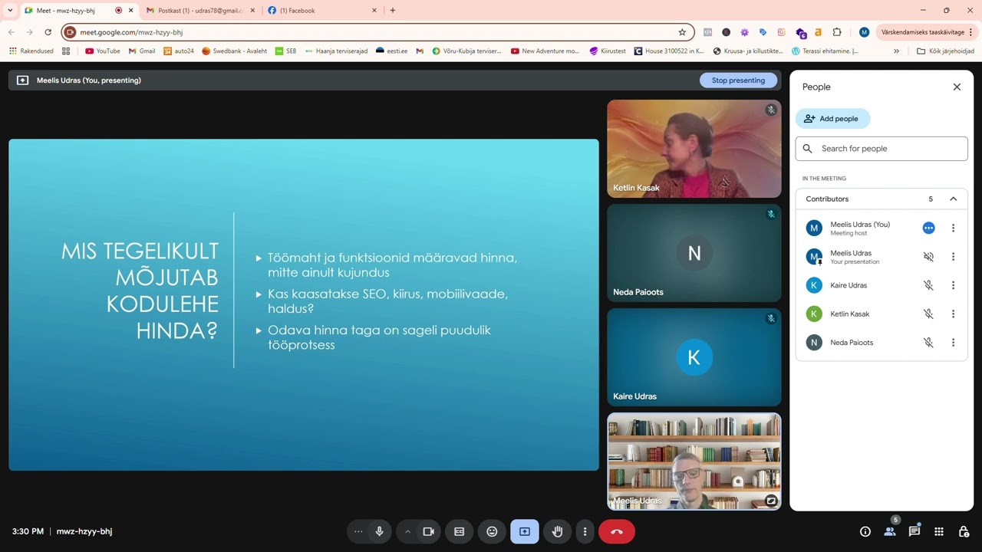The height and width of the screenshot is (552, 982).
Task: Open the emoji reactions picker
Action: click(x=492, y=531)
